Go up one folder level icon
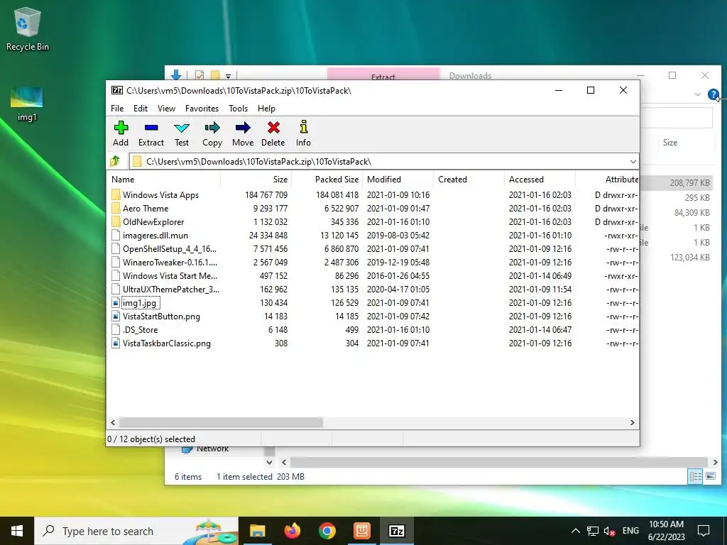Screen dimensions: 727x545 point(115,161)
